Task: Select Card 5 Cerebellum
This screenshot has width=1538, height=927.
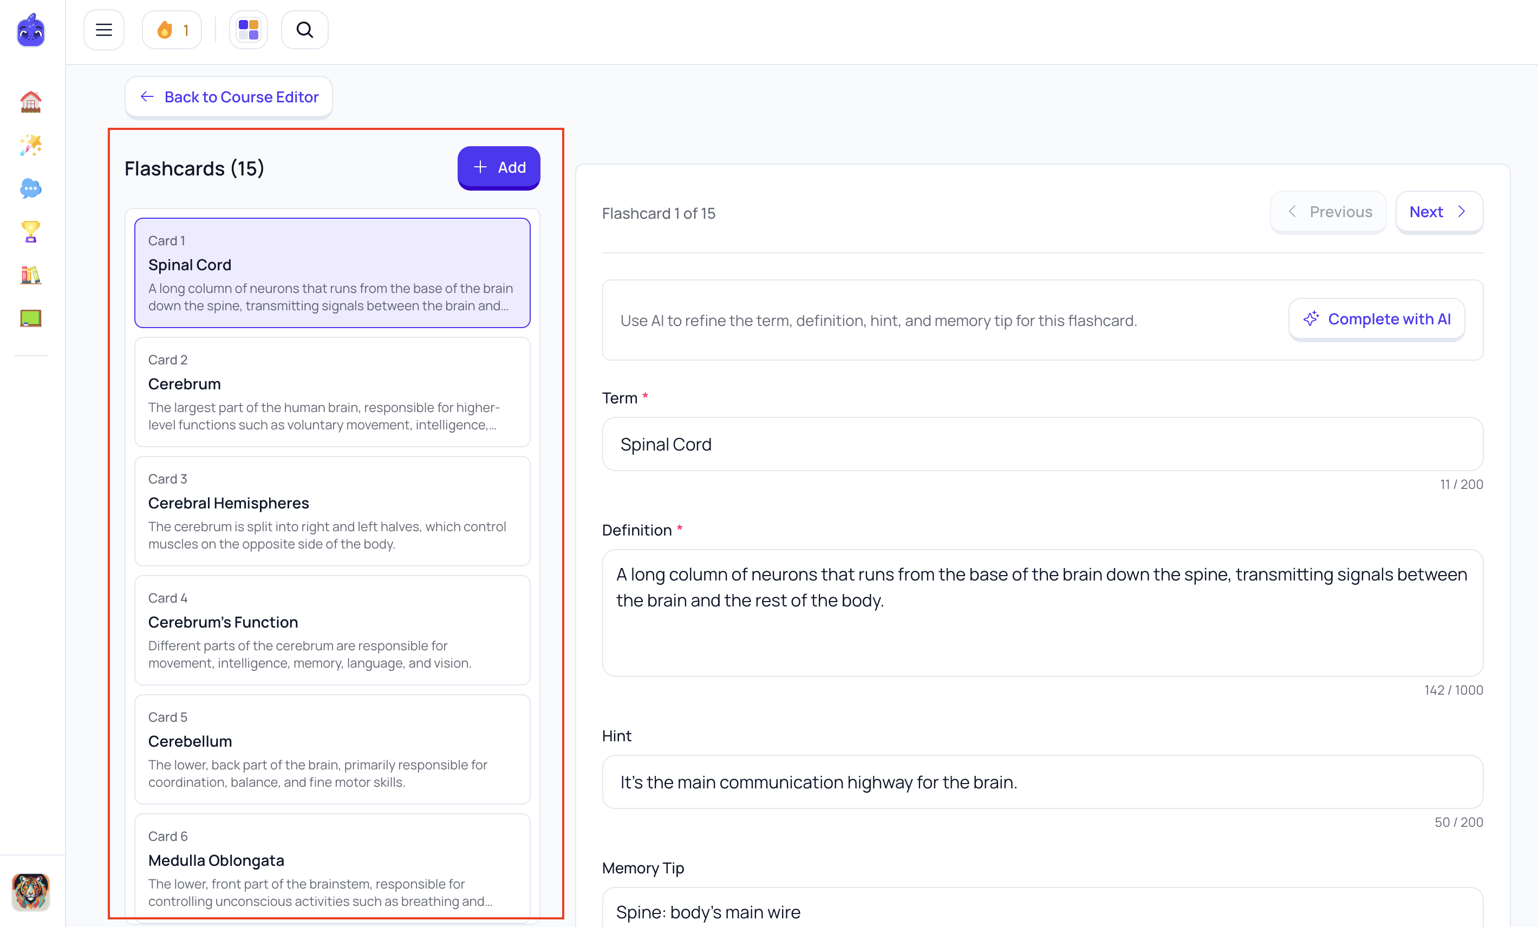Action: [332, 750]
